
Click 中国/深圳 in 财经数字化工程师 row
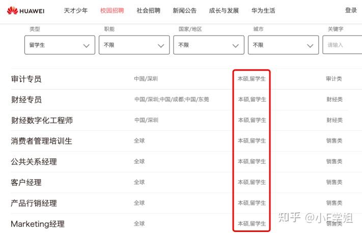coord(146,120)
